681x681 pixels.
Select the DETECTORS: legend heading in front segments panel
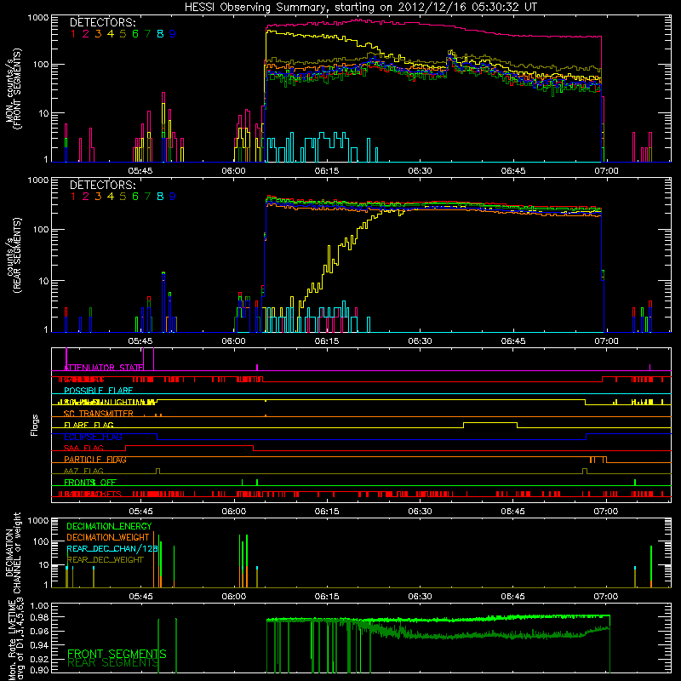[x=102, y=22]
